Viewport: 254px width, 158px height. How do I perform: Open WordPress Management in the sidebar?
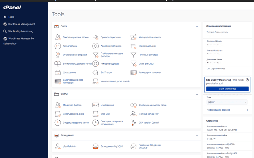[x=21, y=24]
